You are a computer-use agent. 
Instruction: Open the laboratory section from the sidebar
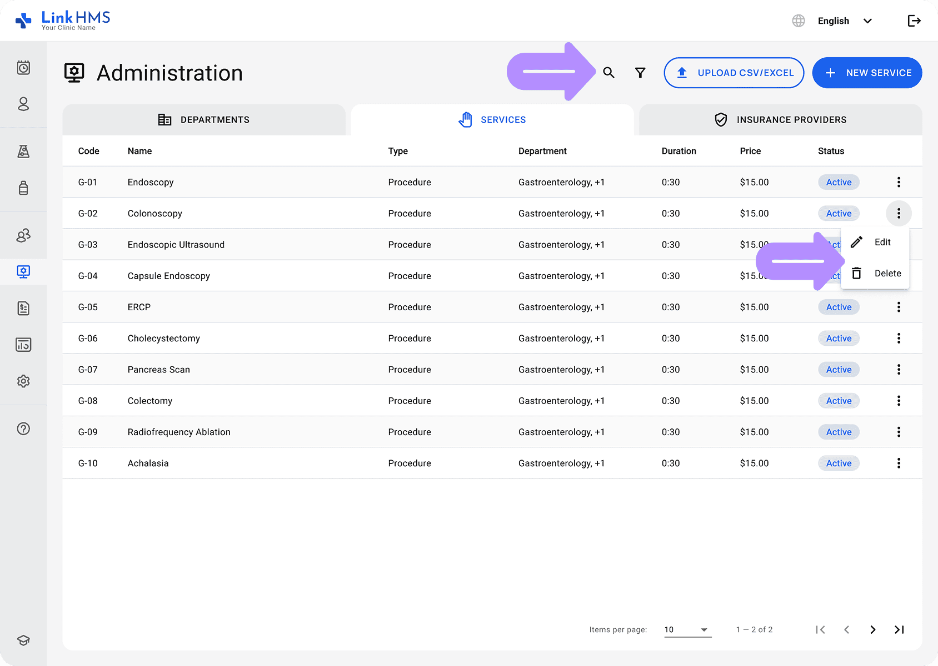point(23,151)
